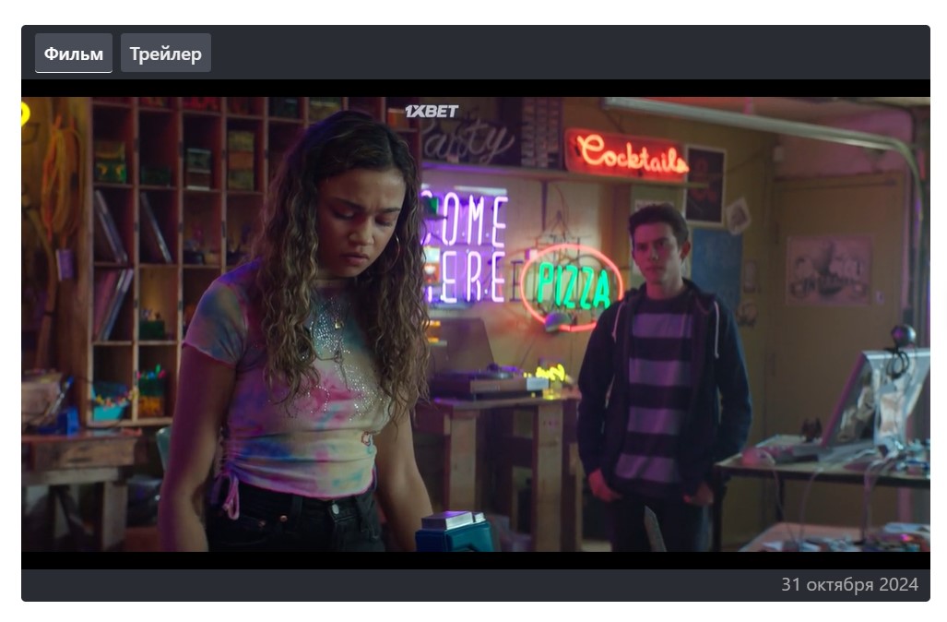Click the top black letterbox bar
947x622 pixels.
click(x=475, y=89)
